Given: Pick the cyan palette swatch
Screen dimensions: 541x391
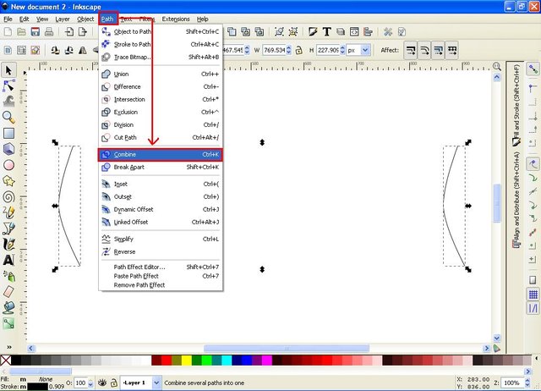Looking at the screenshot, I should 227,361.
